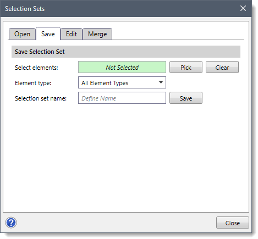Click the Element type label
258x239 pixels.
tap(33, 83)
